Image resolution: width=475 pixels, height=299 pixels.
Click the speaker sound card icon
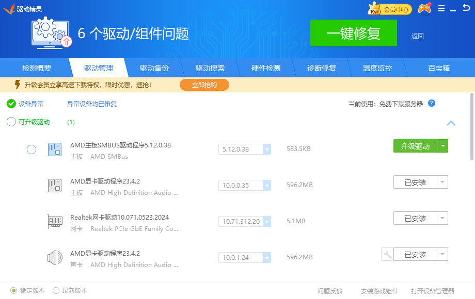(x=55, y=257)
